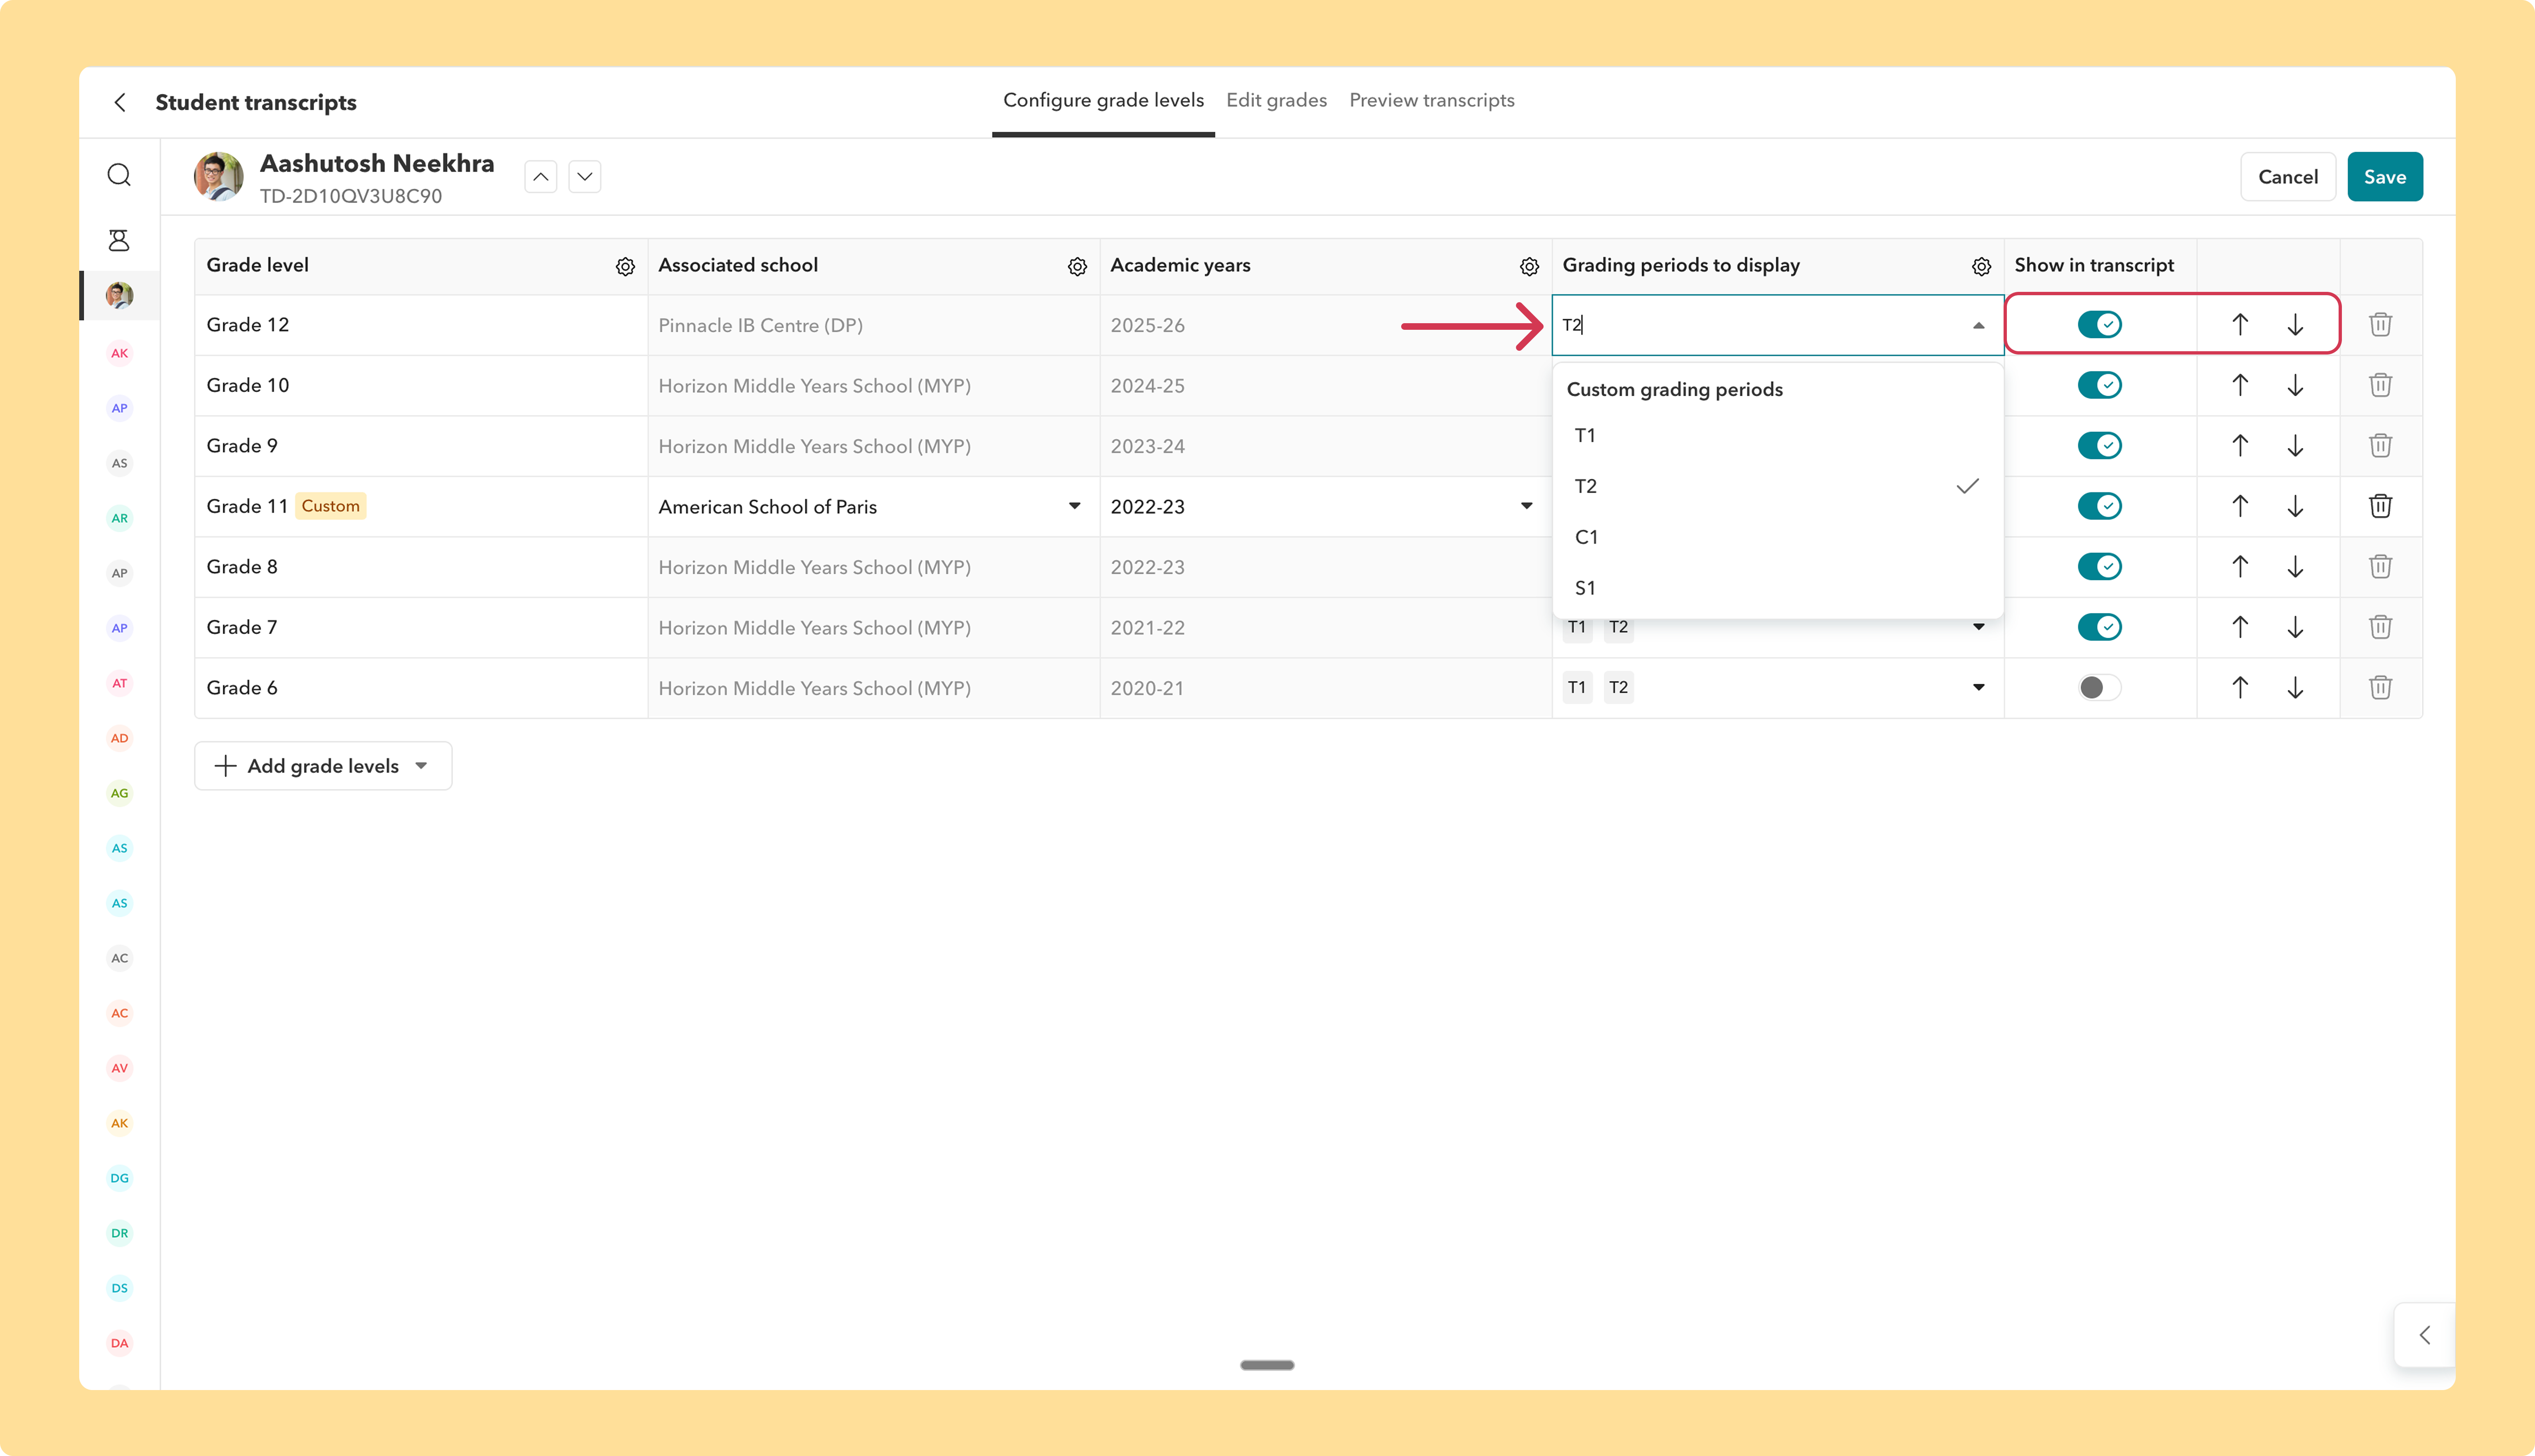This screenshot has height=1456, width=2535.
Task: Select DA student in sidebar list
Action: coord(119,1343)
